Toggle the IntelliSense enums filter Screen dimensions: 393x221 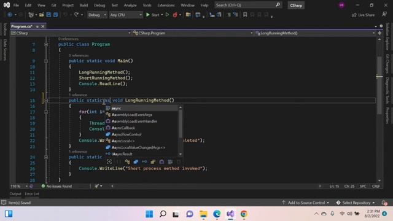pos(153,161)
